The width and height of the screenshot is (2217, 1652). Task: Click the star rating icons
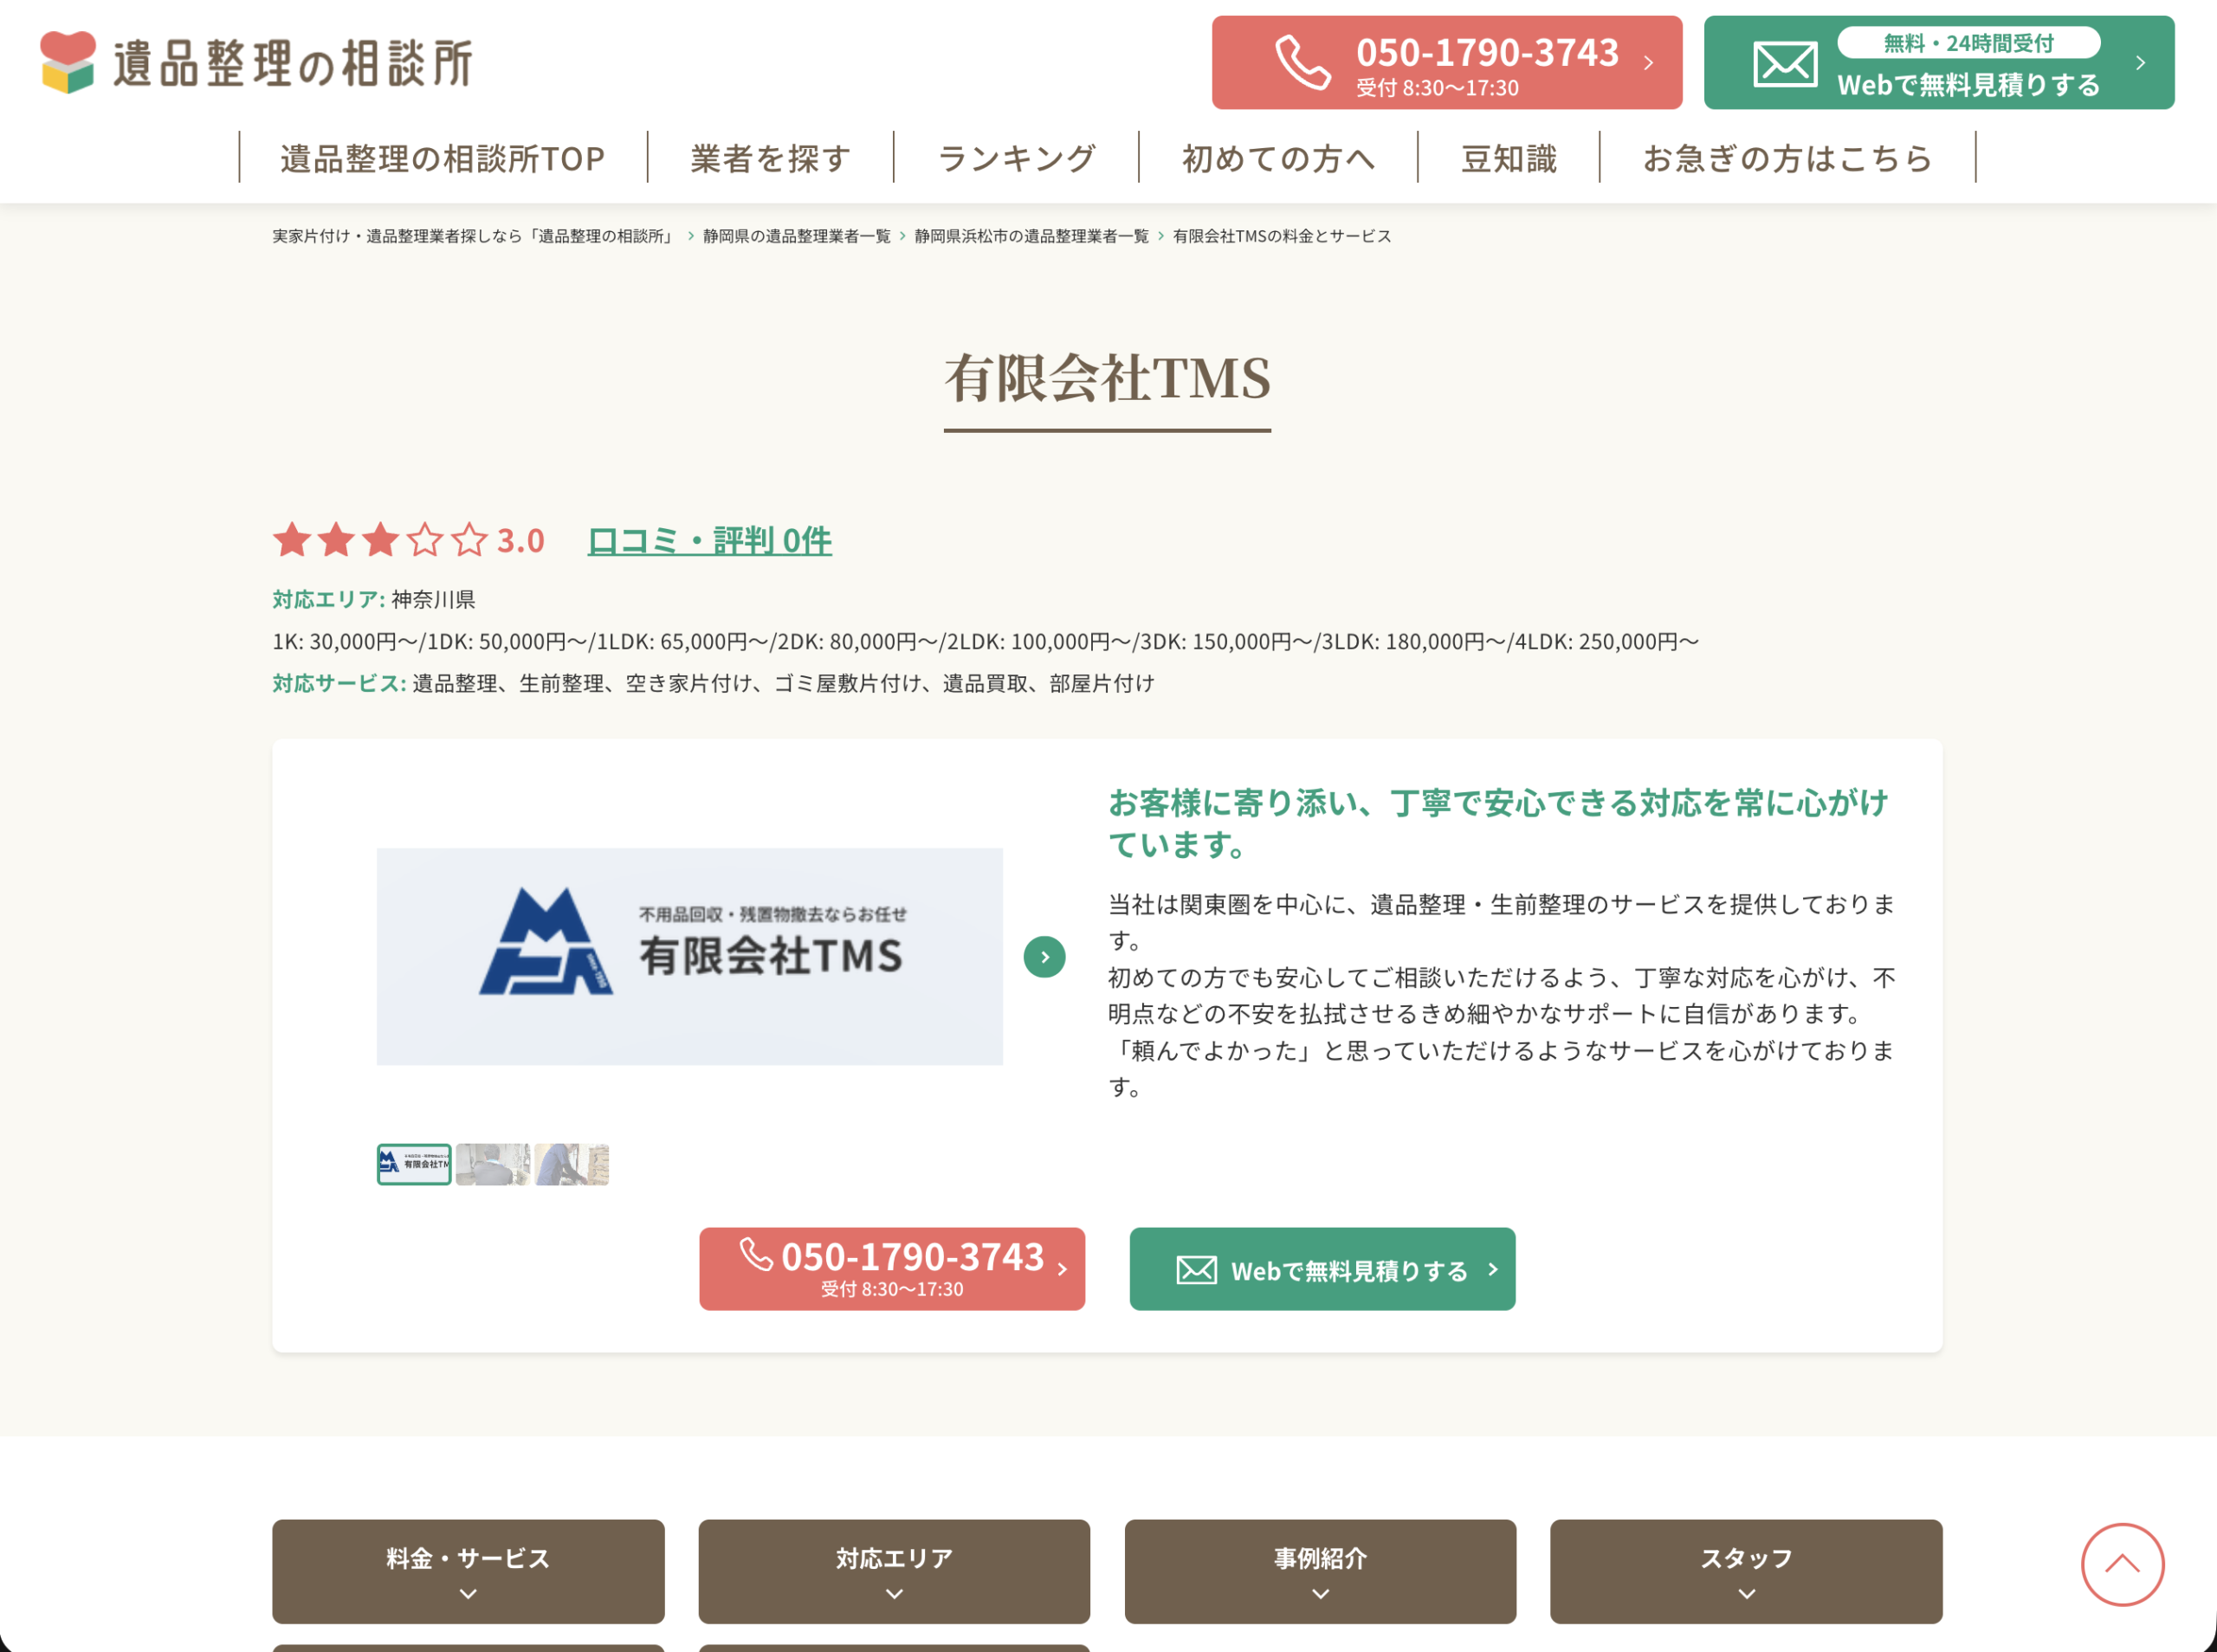click(x=380, y=540)
